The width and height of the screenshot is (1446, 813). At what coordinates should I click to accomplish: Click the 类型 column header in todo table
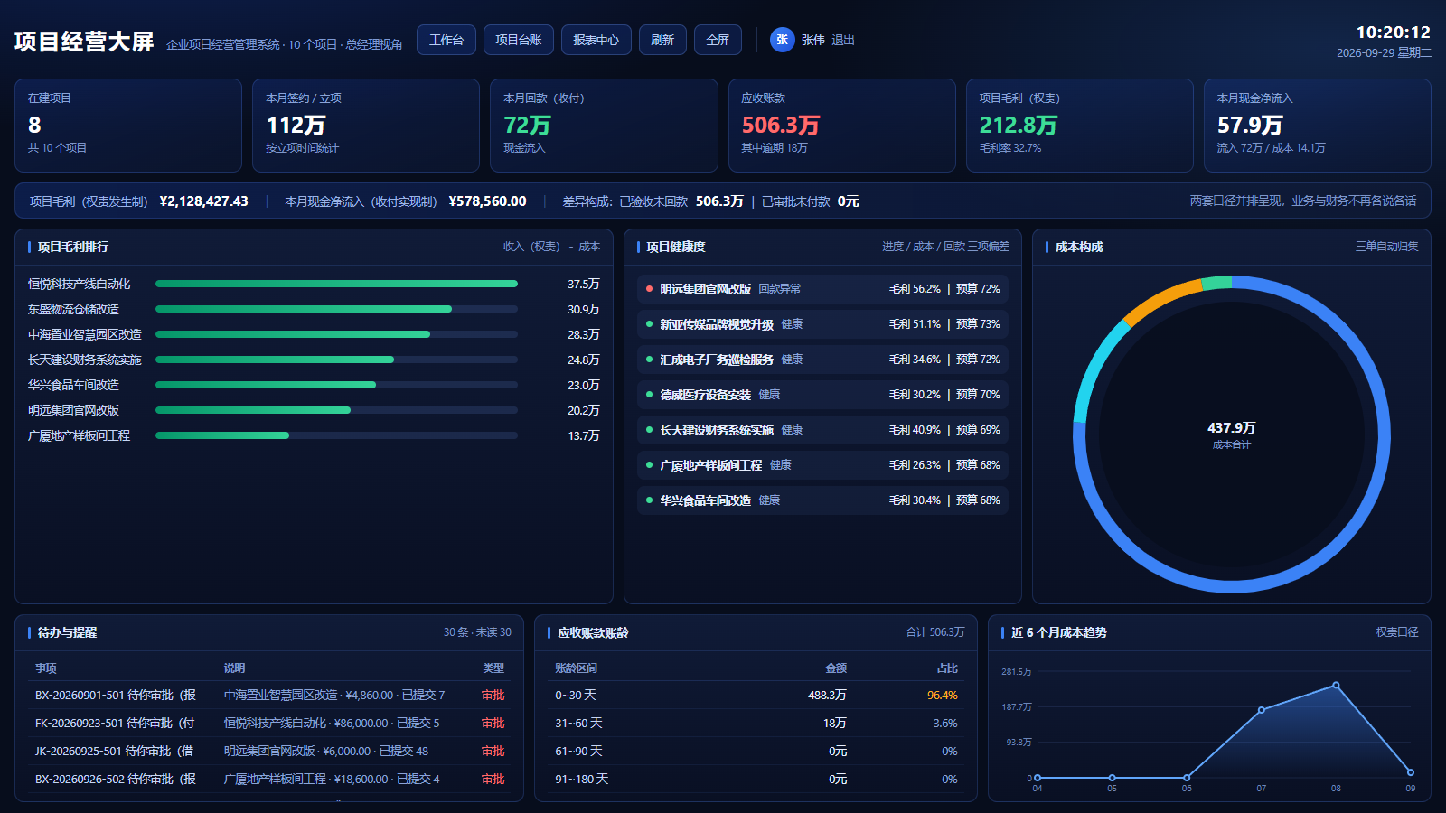point(493,668)
